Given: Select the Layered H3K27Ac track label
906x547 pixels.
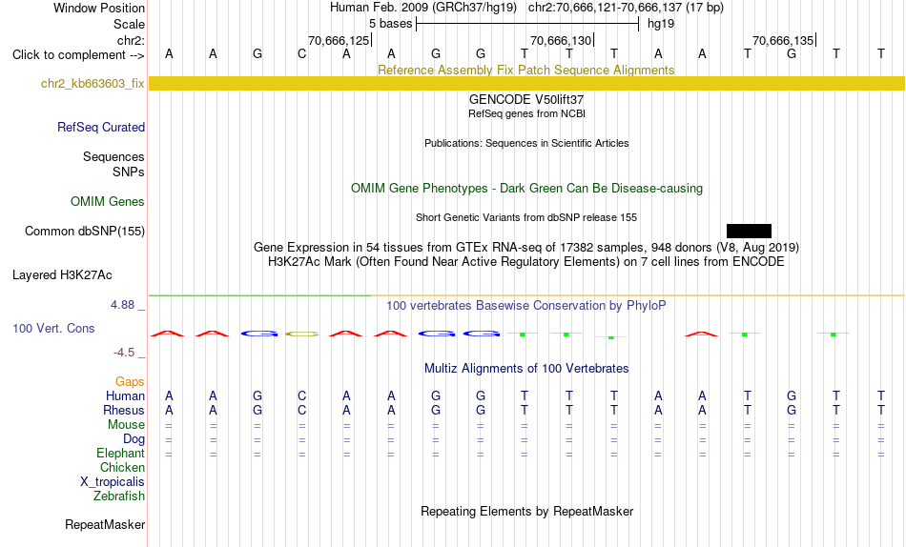Looking at the screenshot, I should [x=62, y=275].
